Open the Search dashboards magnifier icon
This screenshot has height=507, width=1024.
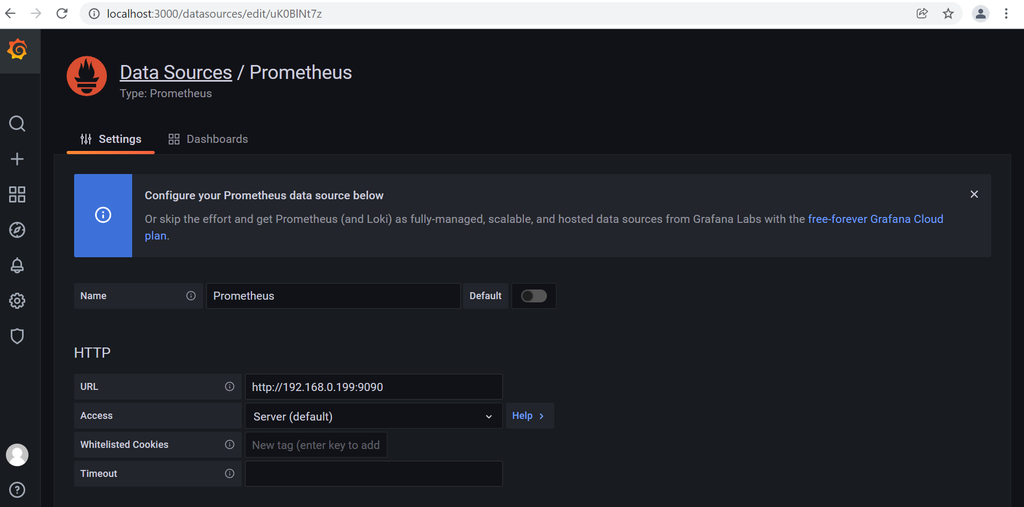point(17,124)
